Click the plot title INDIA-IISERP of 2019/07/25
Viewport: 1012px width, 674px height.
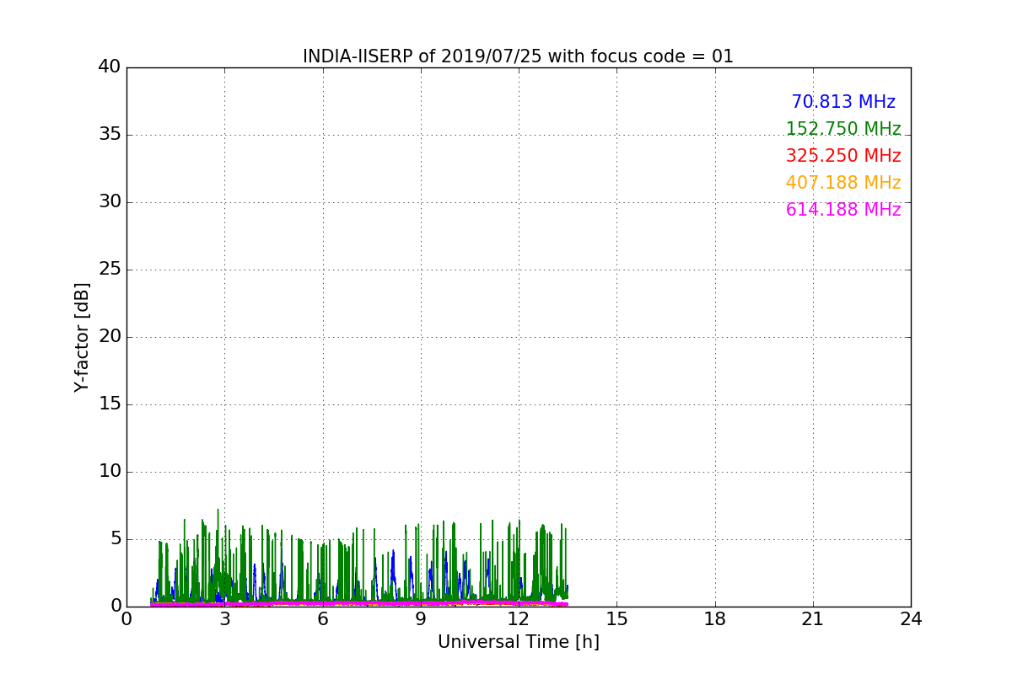pos(518,56)
